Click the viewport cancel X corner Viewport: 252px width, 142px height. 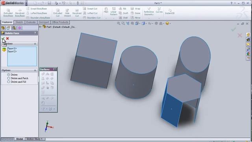click(x=240, y=35)
